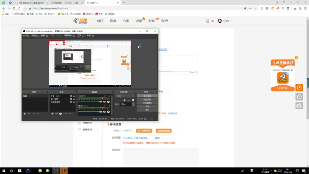Decrease the transition duration with the down arrow

pyautogui.click(x=133, y=105)
